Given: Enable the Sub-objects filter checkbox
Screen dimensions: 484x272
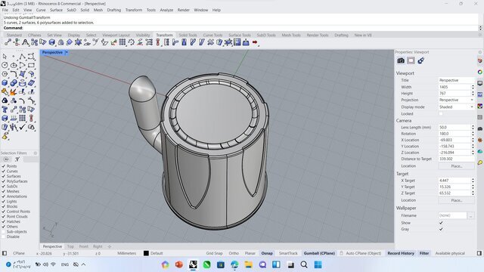Looking at the screenshot, I should [3, 232].
